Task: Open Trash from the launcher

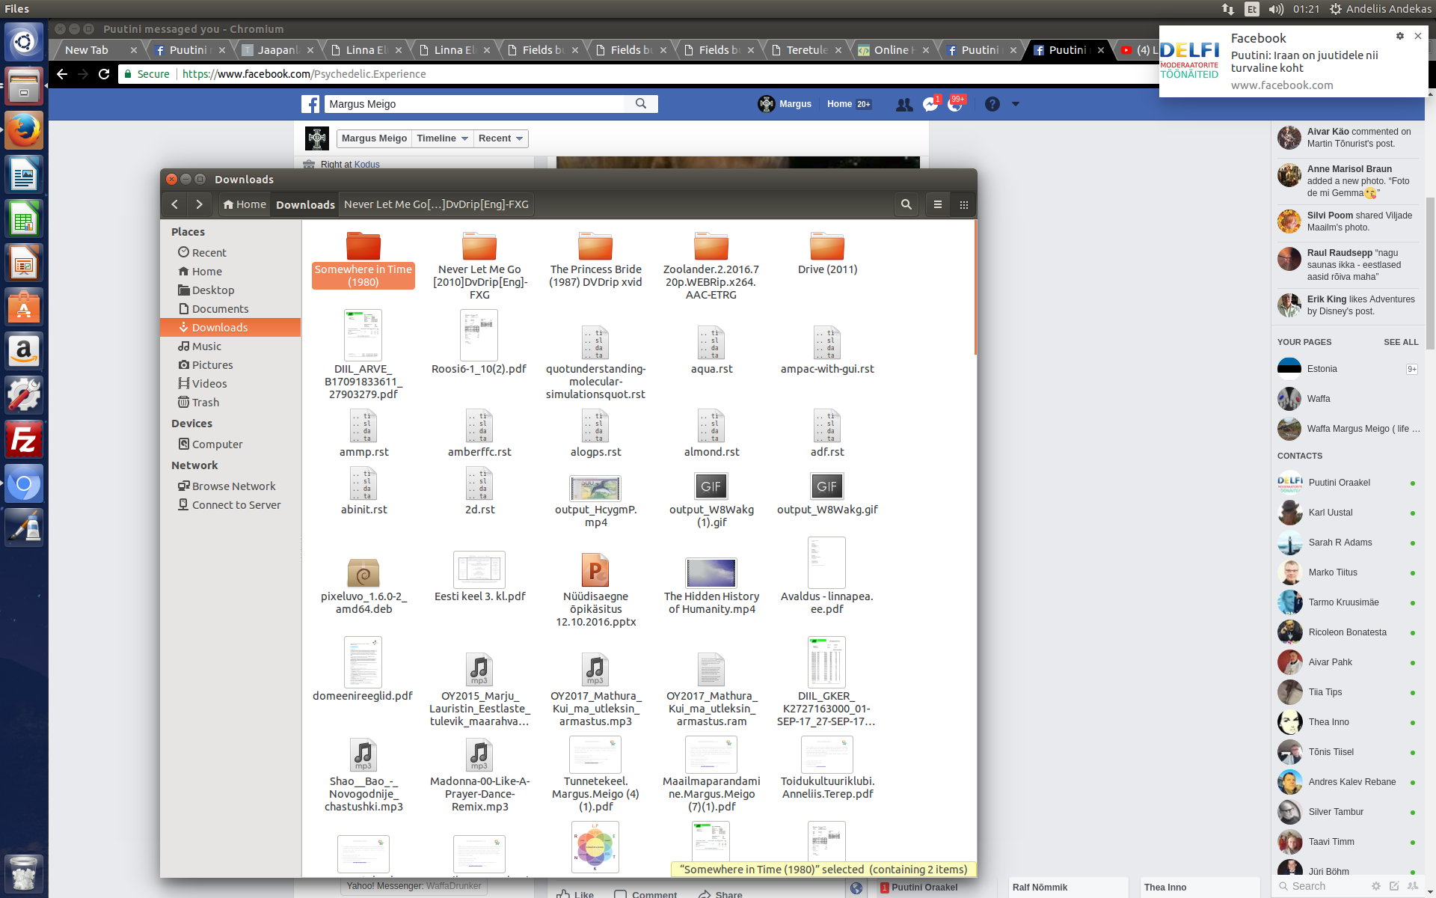Action: 24,873
